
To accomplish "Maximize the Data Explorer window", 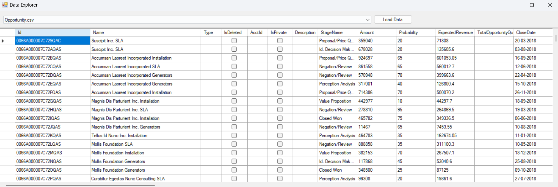I will coord(531,5).
